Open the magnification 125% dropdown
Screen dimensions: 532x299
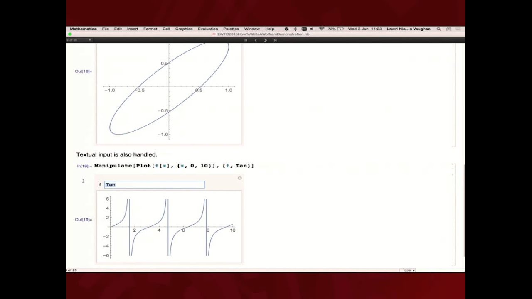(x=408, y=270)
